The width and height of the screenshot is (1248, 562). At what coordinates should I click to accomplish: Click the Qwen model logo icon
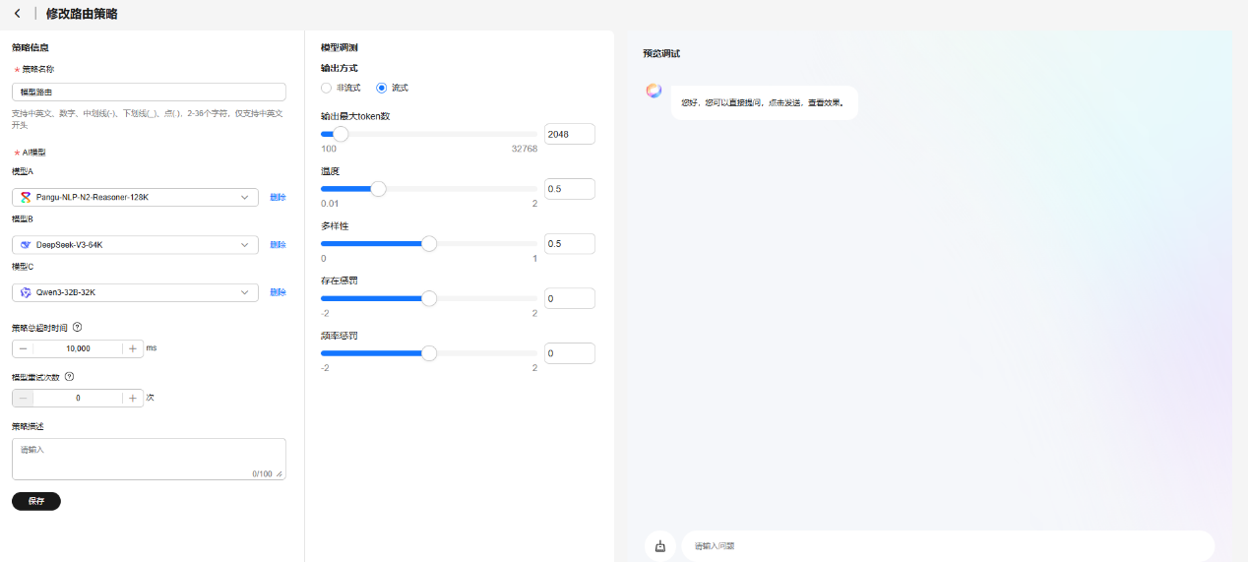(26, 292)
